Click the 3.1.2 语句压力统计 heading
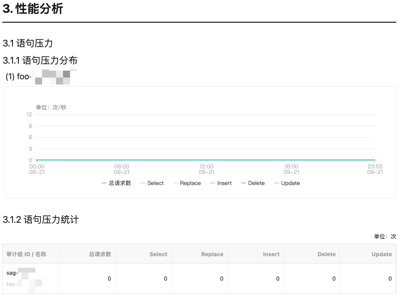This screenshot has width=398, height=298. click(x=41, y=220)
